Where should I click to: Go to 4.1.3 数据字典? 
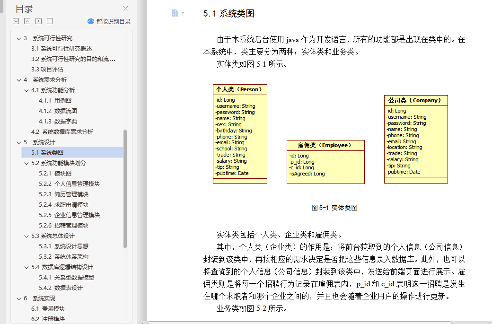coord(58,122)
